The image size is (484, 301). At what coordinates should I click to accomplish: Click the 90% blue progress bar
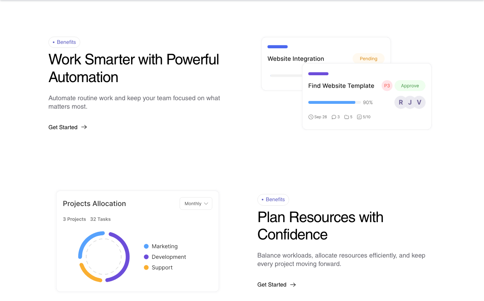pyautogui.click(x=334, y=103)
